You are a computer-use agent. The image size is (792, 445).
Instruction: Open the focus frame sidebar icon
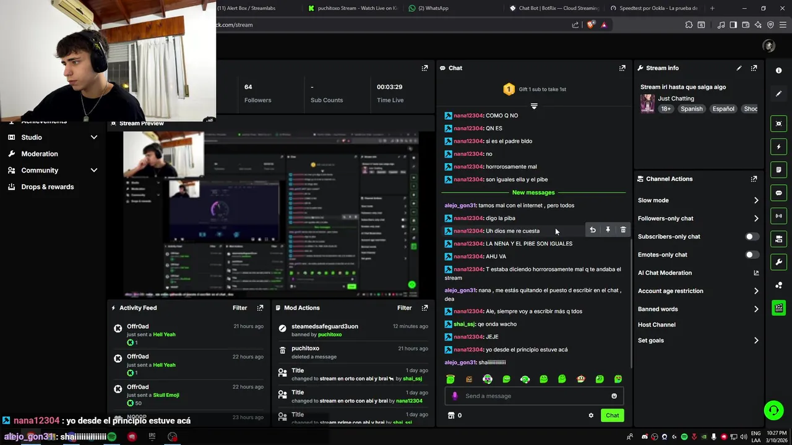[778, 124]
